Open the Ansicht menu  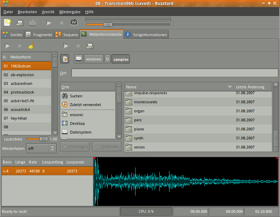[x=48, y=12]
